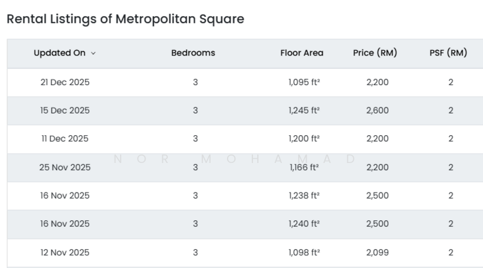
Task: Click the PSF (RM) column header
Action: click(x=448, y=53)
